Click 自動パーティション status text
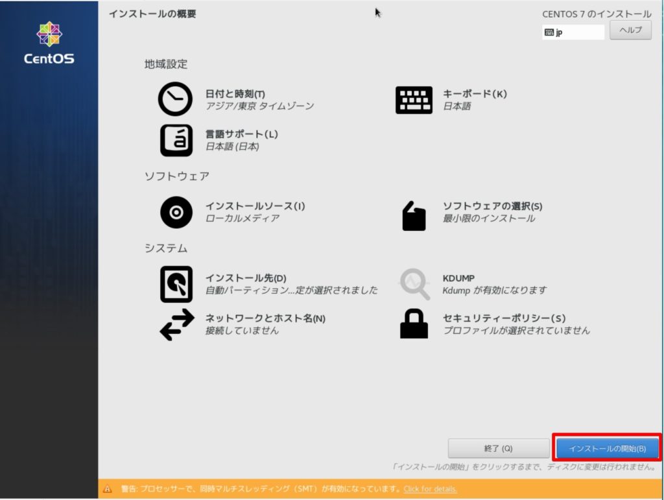Image resolution: width=664 pixels, height=500 pixels. (x=291, y=290)
